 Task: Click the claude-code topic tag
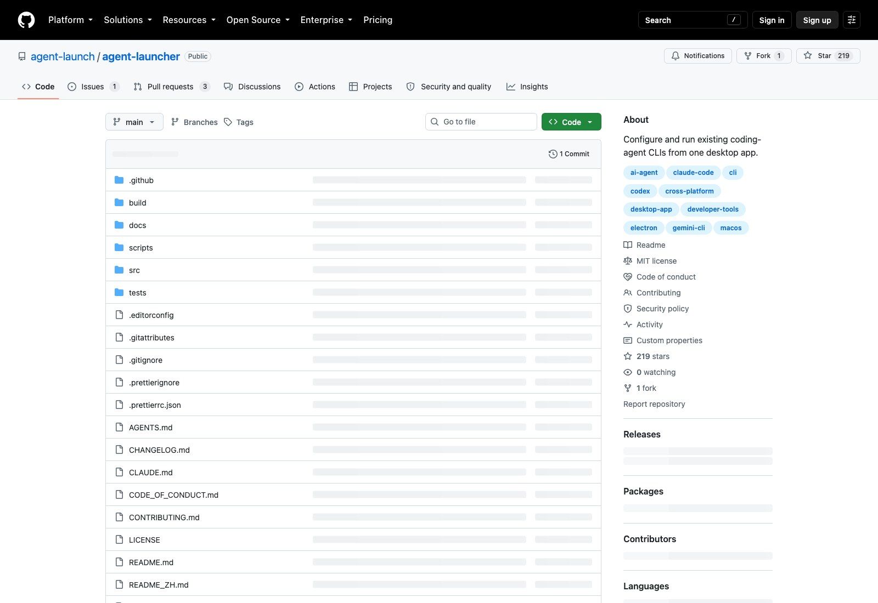tap(693, 173)
